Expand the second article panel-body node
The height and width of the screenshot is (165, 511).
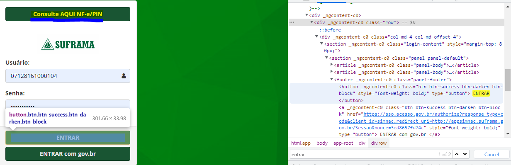pos(331,72)
